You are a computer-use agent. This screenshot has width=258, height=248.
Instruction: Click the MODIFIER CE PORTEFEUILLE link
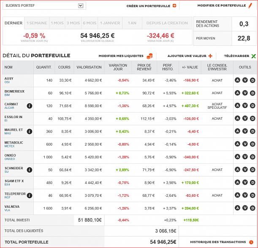click(x=221, y=6)
